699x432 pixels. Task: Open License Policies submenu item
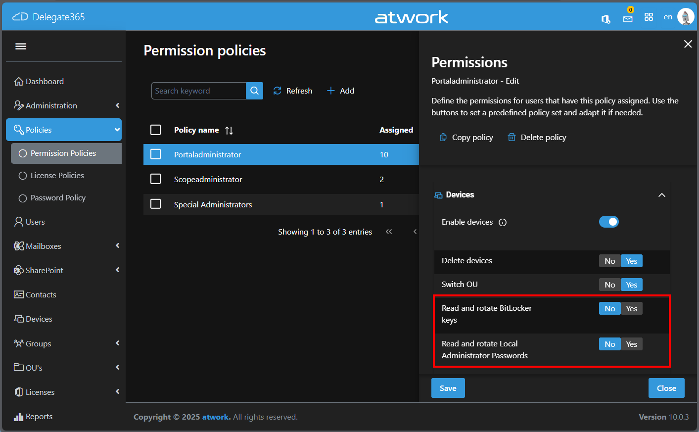(57, 176)
